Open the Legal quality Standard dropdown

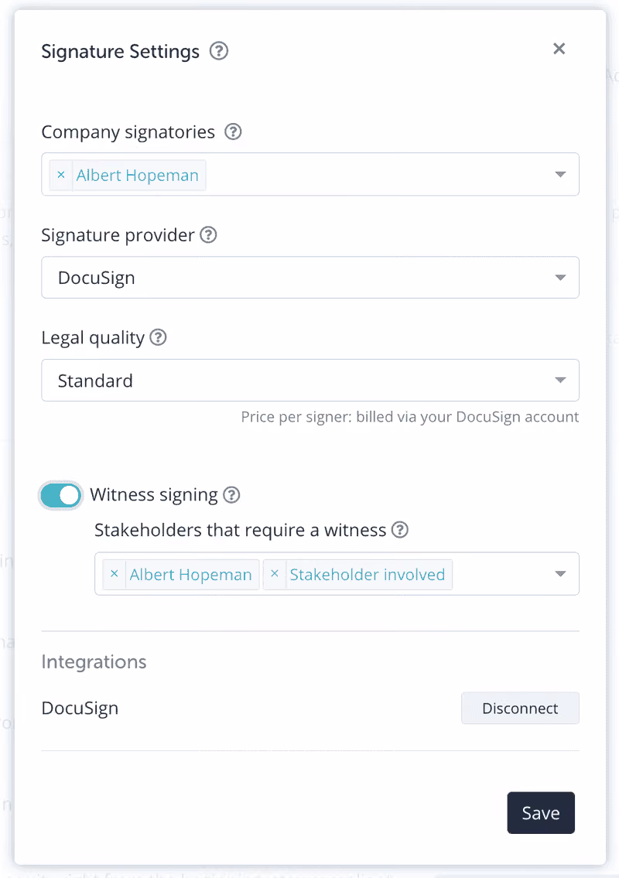point(310,380)
